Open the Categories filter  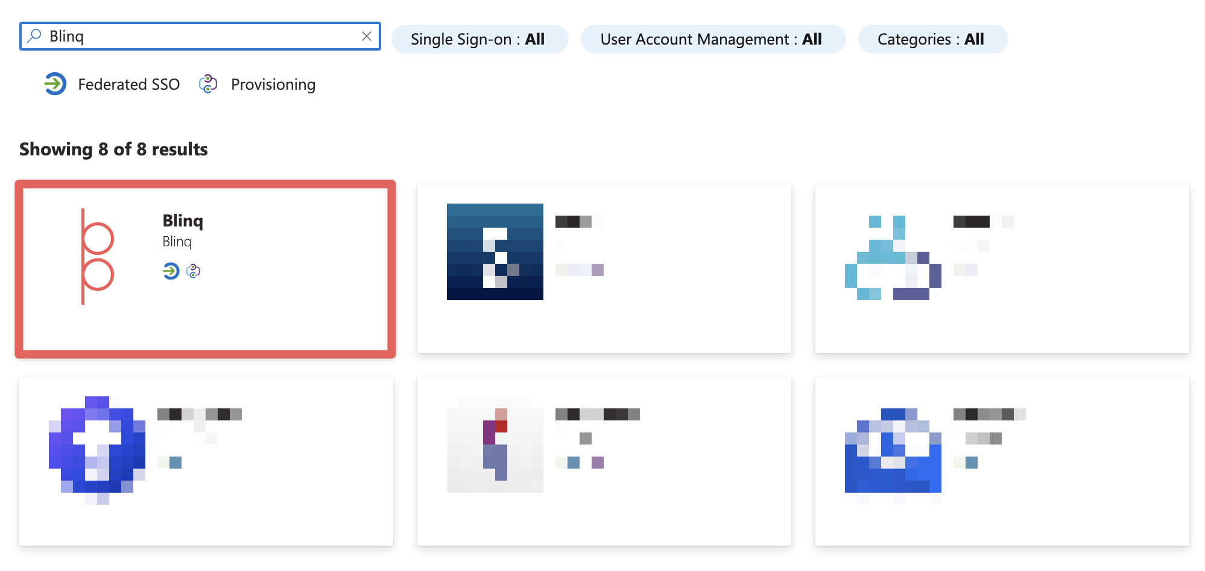pos(932,39)
